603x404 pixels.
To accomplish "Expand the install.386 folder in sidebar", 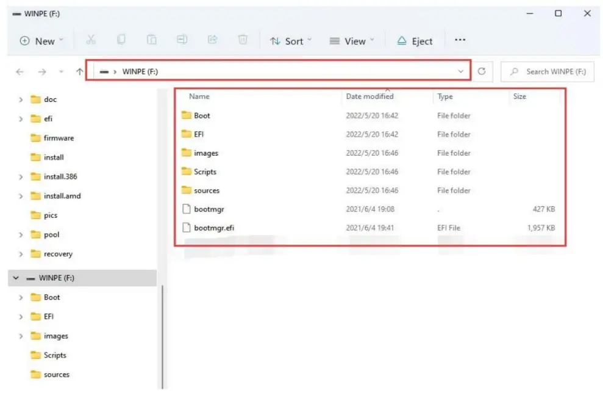I will click(x=21, y=177).
